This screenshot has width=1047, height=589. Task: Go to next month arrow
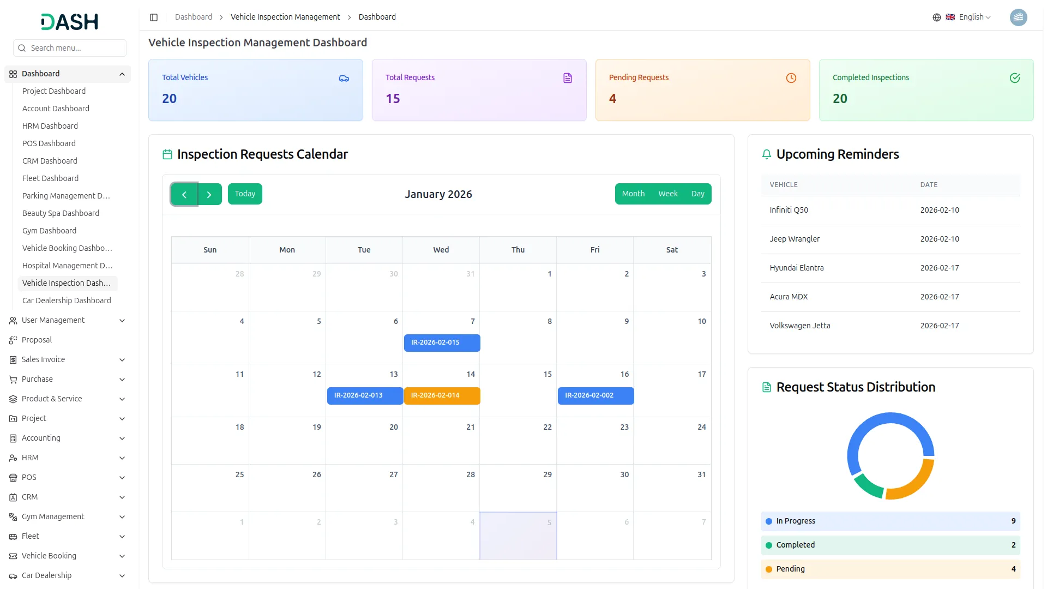(209, 195)
